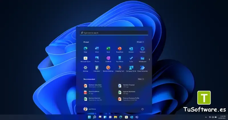This screenshot has height=120, width=228.
Task: Click the power button in Start menu
Action: (x=142, y=109)
